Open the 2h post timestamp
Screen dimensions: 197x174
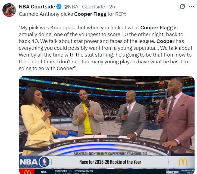click(x=112, y=7)
